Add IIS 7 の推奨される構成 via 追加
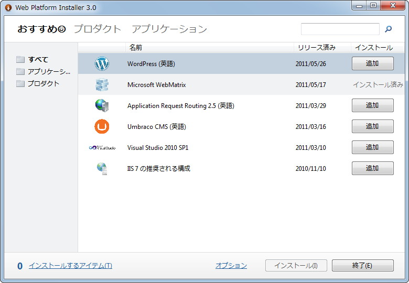 (x=372, y=168)
